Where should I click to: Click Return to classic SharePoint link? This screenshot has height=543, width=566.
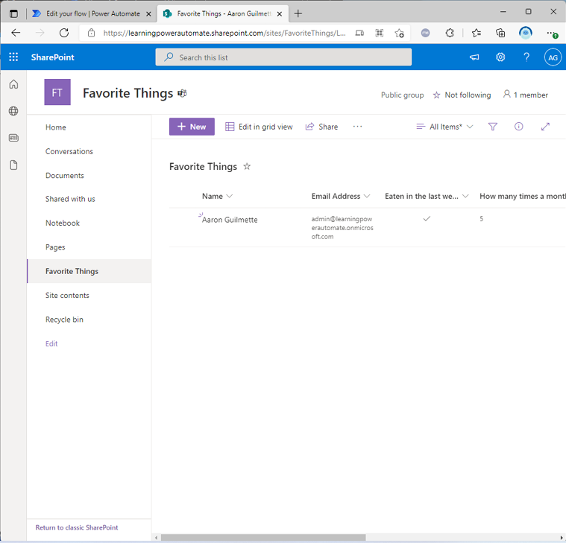(x=77, y=527)
